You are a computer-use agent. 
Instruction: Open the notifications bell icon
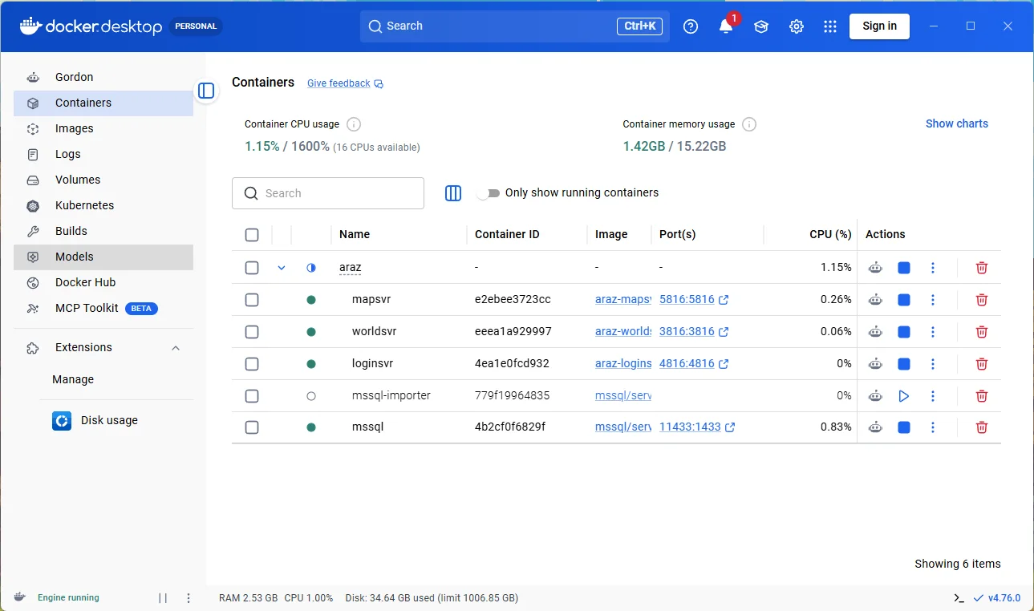point(726,26)
